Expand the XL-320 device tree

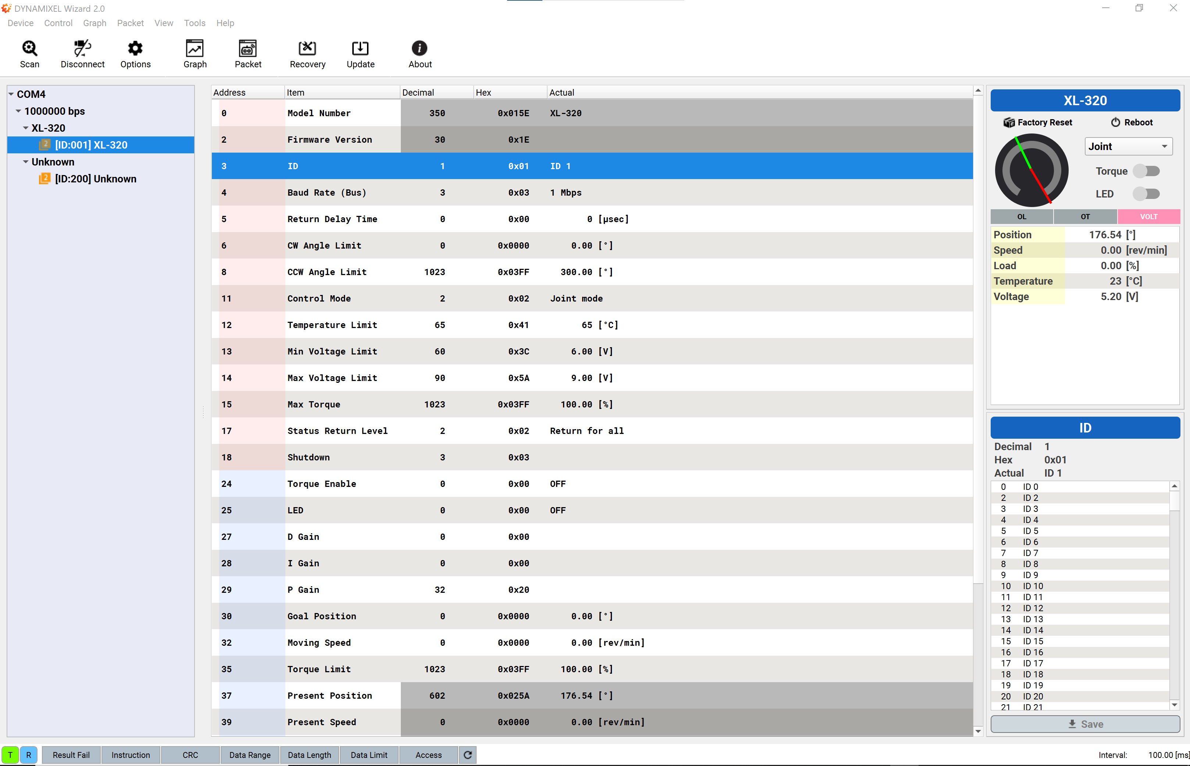click(24, 128)
